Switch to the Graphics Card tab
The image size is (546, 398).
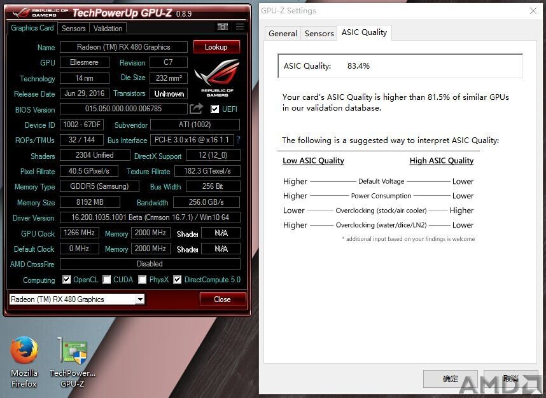pos(32,28)
